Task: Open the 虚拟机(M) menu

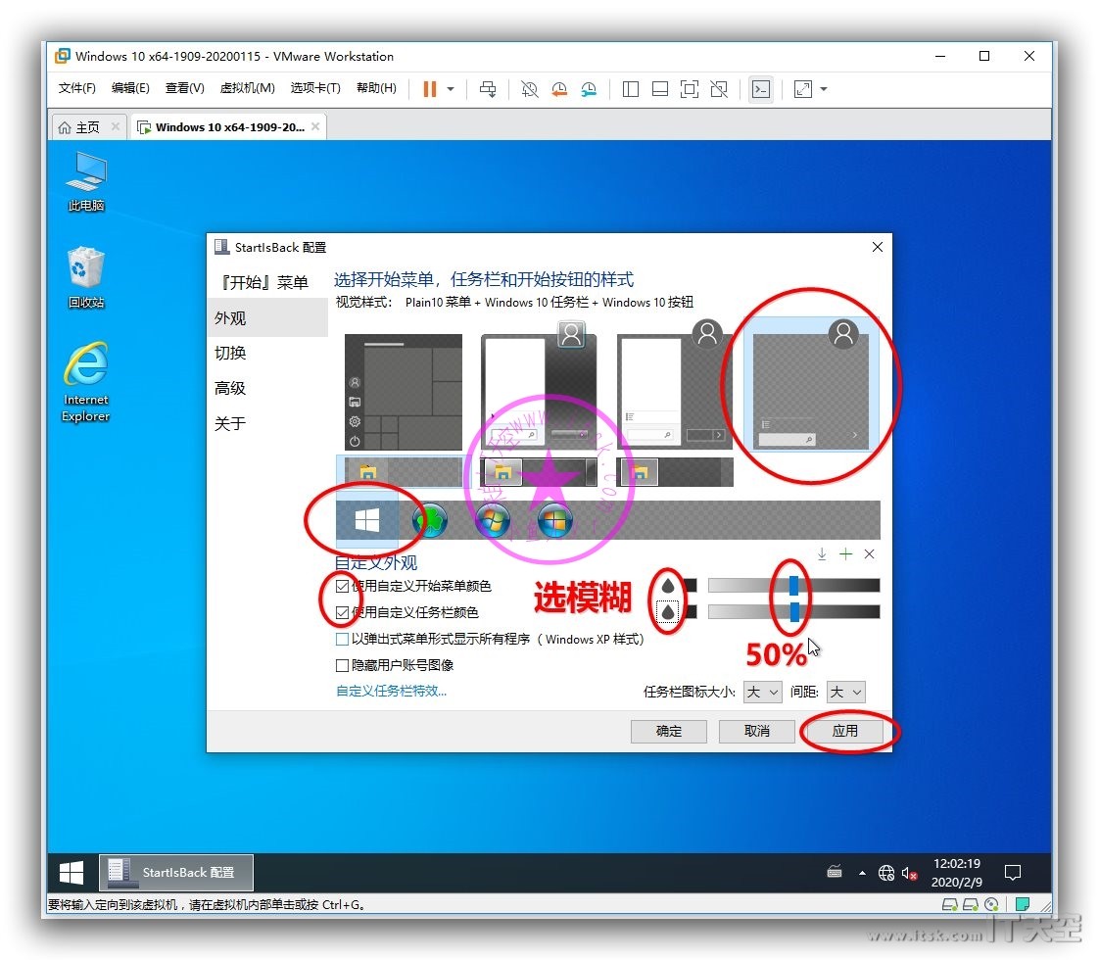Action: tap(247, 87)
